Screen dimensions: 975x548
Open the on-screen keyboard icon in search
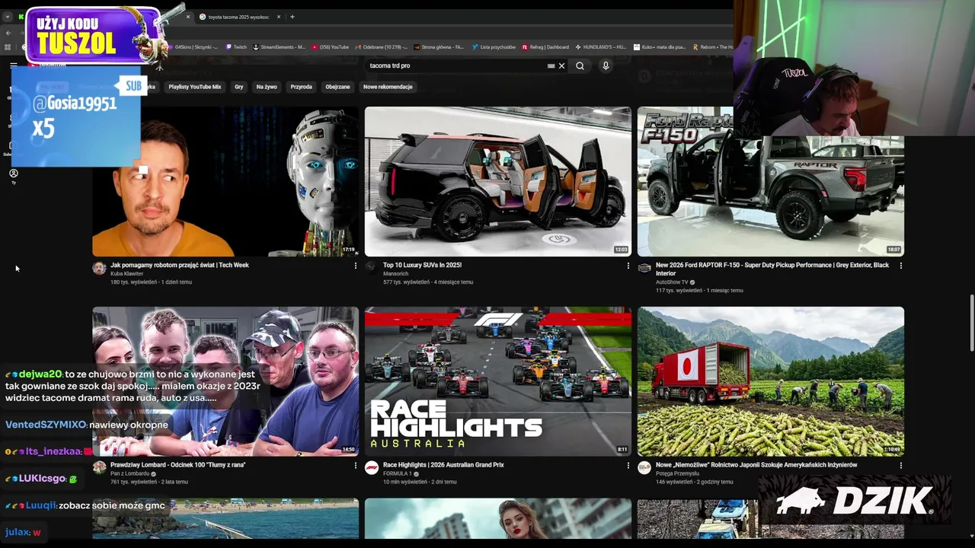551,65
